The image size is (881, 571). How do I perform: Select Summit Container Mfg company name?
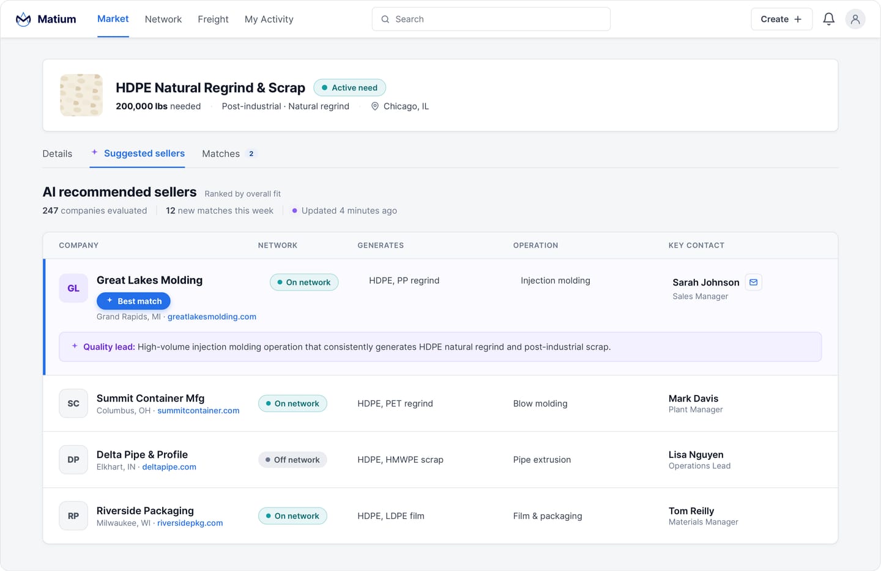151,398
